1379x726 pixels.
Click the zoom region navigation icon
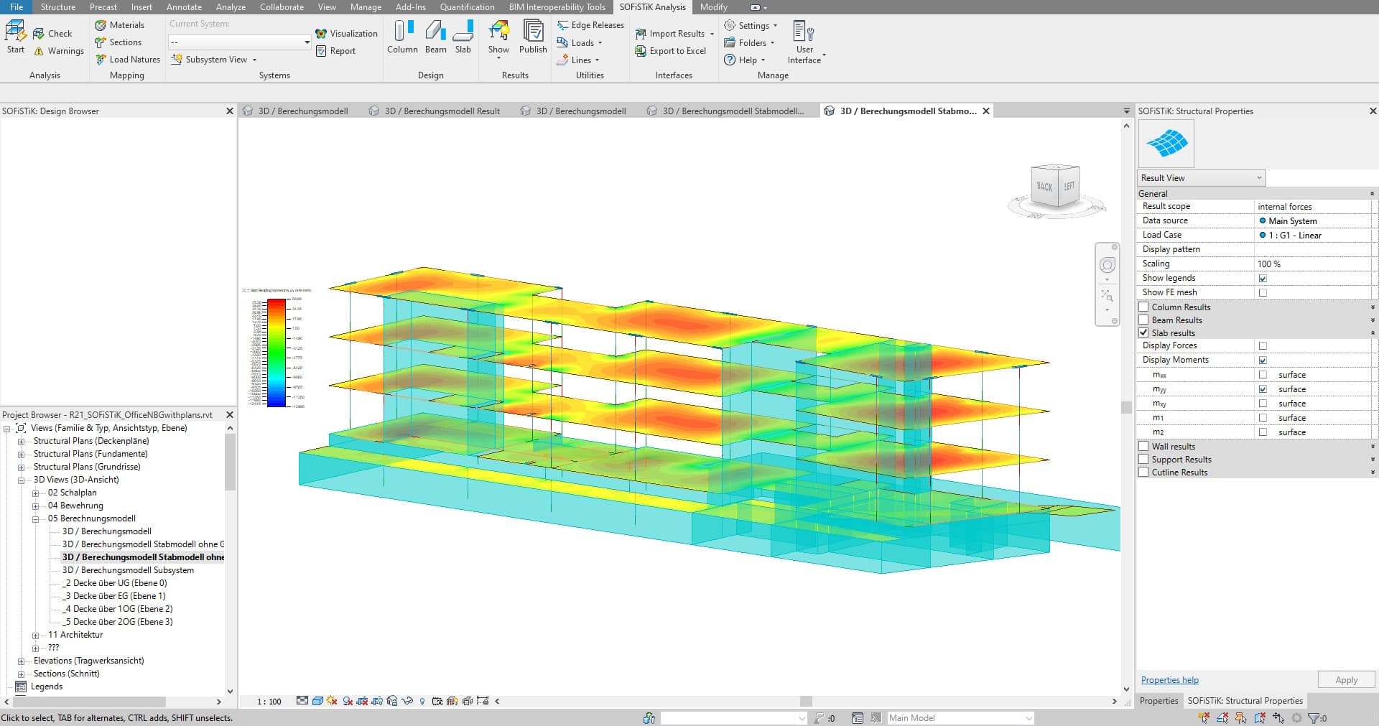click(x=1107, y=295)
